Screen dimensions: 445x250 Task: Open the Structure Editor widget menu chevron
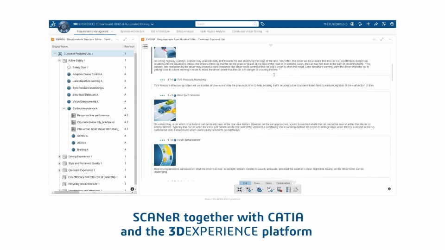(x=133, y=39)
